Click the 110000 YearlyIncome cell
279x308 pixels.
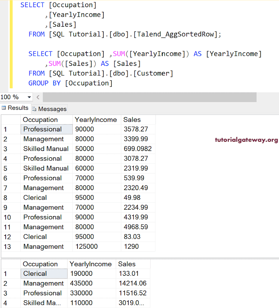(x=92, y=303)
